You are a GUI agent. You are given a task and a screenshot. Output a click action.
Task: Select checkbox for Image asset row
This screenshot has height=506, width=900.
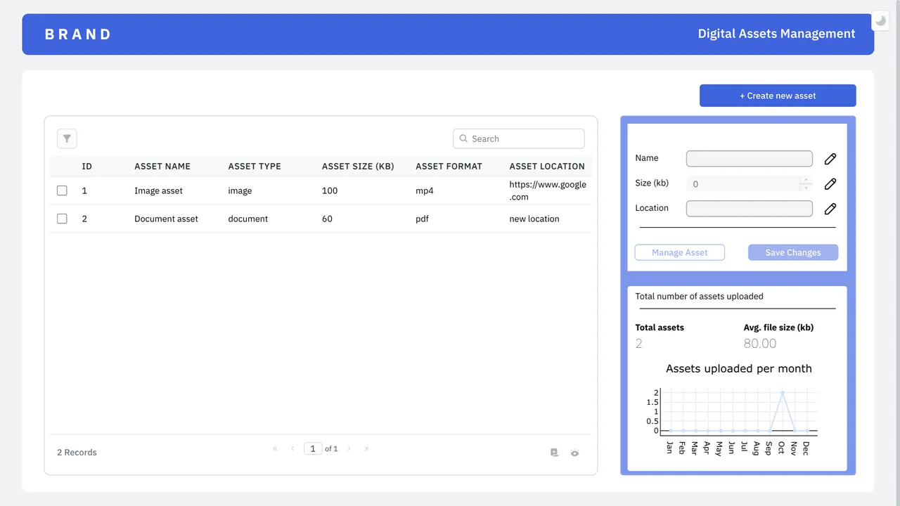[62, 190]
